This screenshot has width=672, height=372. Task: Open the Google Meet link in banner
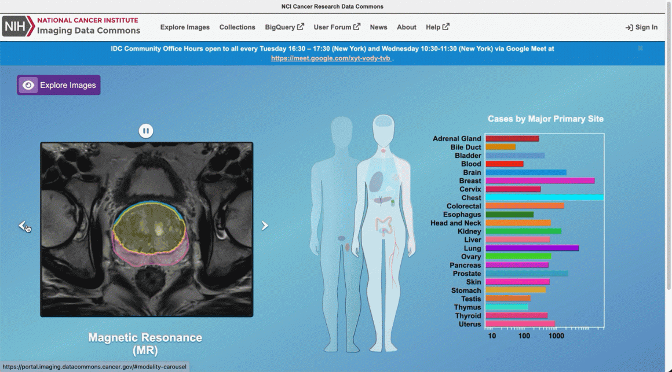click(x=331, y=58)
